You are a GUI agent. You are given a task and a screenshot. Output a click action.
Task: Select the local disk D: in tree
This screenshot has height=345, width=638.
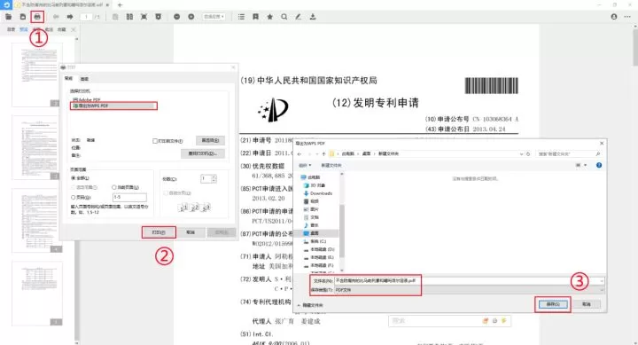coord(319,249)
